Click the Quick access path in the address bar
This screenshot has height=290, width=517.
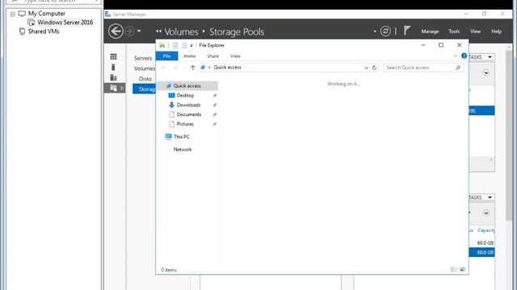tap(228, 68)
